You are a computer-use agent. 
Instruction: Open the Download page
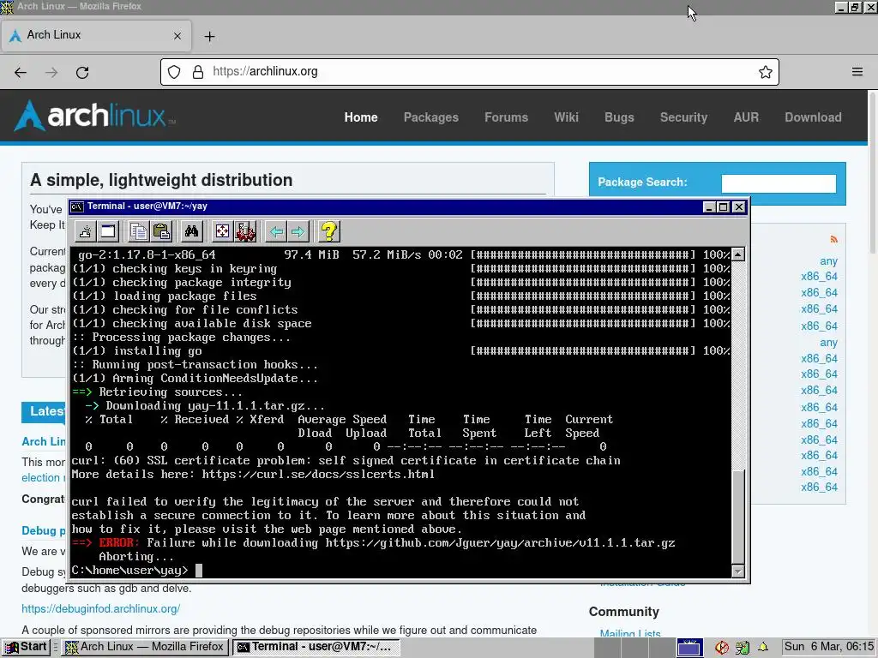click(813, 117)
